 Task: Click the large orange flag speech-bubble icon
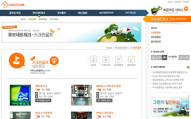coord(17,61)
